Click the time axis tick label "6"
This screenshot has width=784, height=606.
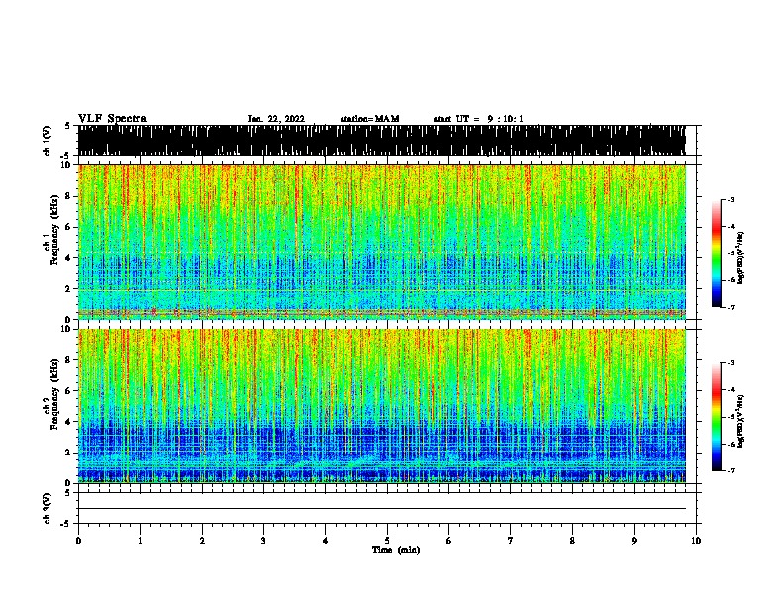pyautogui.click(x=449, y=541)
